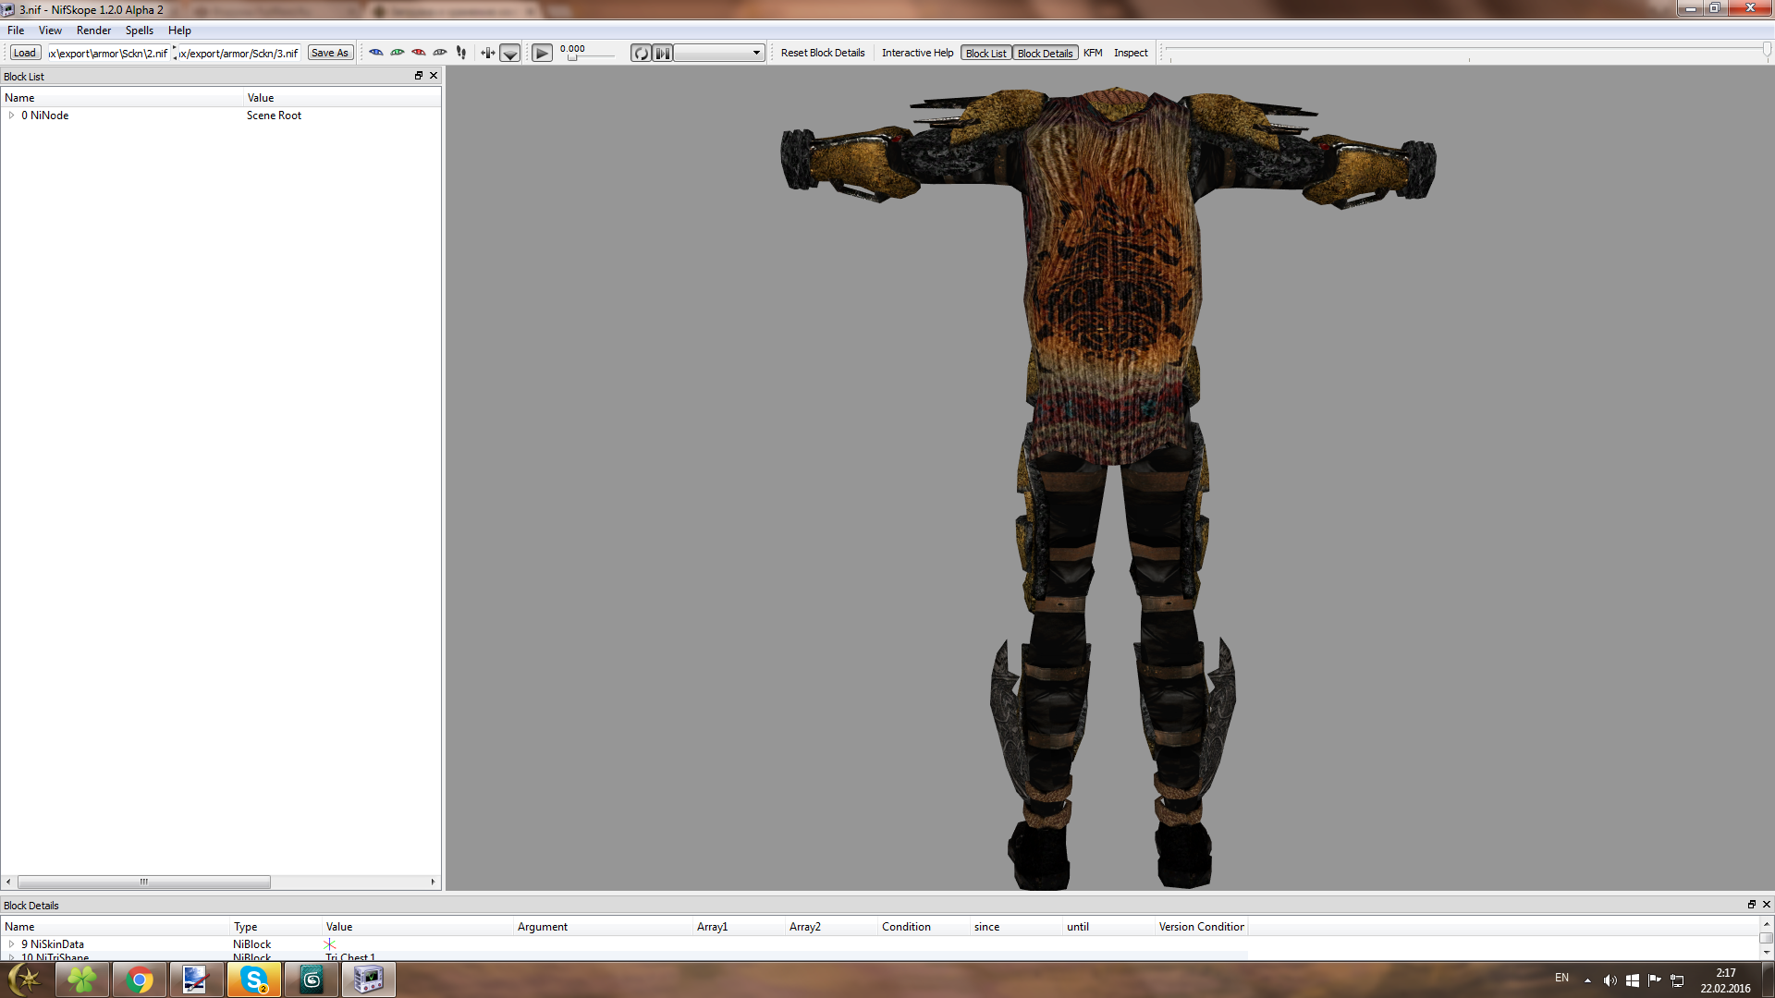Toggle the switch animation button
This screenshot has height=998, width=1775.
tap(663, 53)
